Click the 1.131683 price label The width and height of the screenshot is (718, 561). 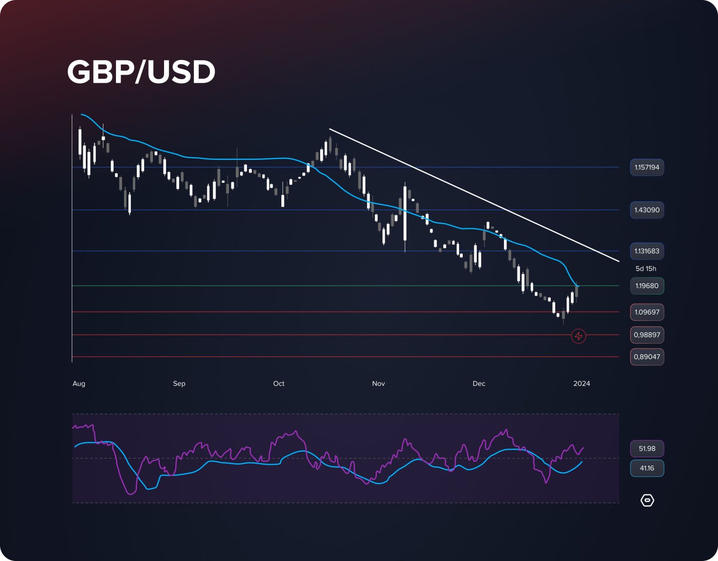coord(646,251)
